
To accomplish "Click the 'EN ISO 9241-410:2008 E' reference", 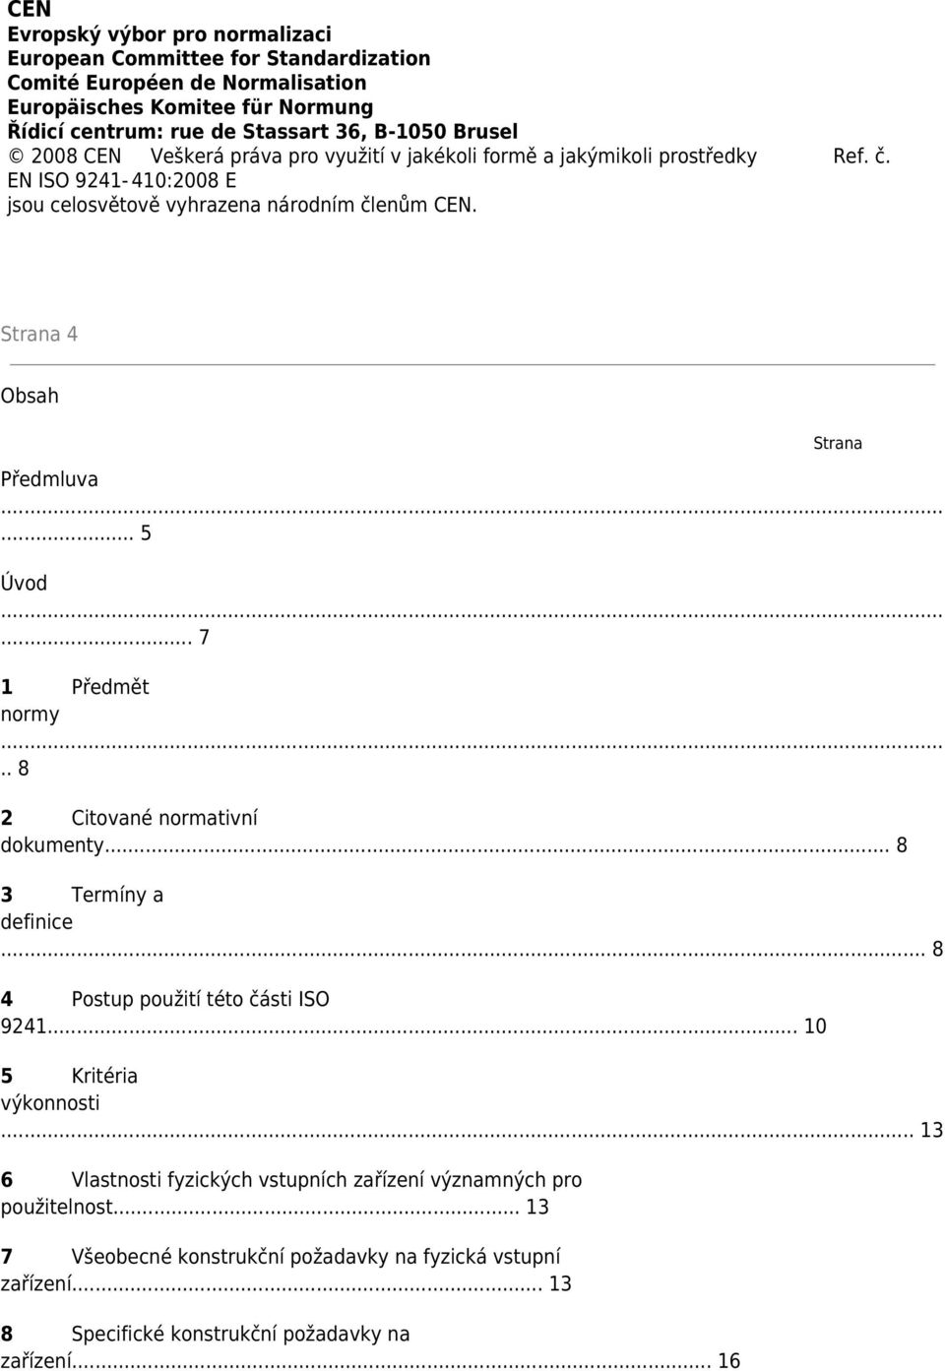I will (x=122, y=180).
